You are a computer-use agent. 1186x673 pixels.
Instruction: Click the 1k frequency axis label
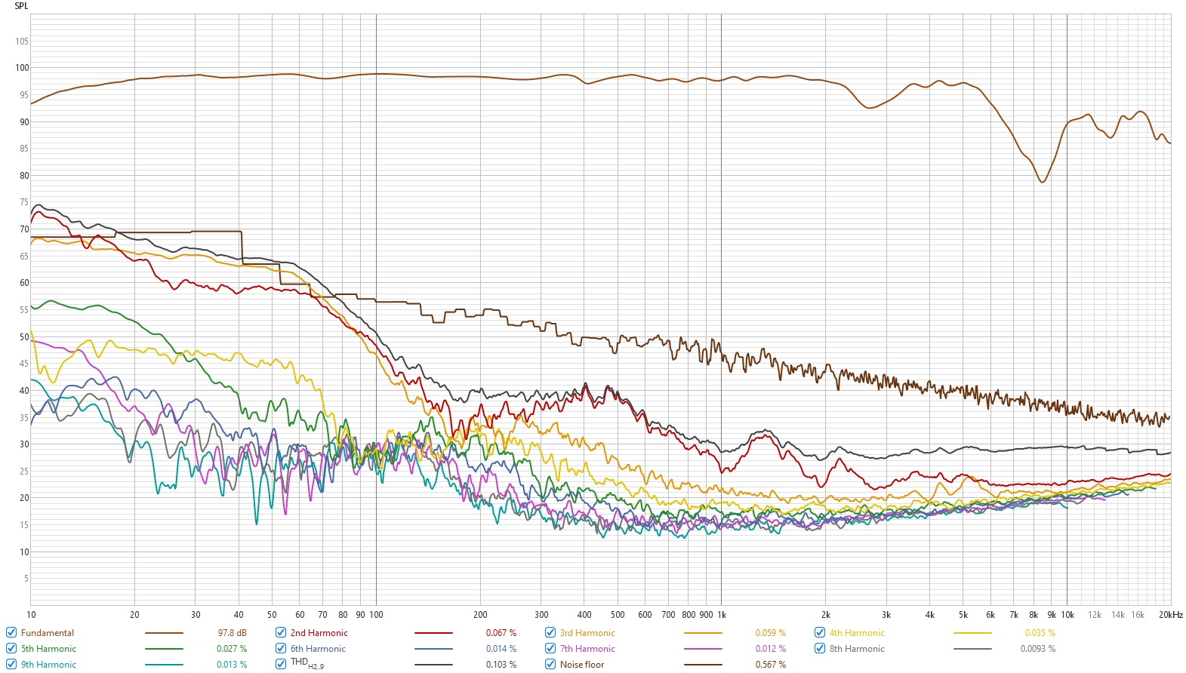[x=722, y=615]
